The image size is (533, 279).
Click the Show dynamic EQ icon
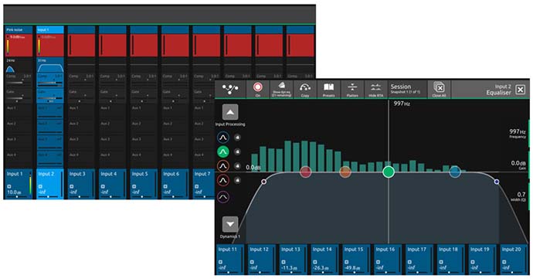pos(281,89)
